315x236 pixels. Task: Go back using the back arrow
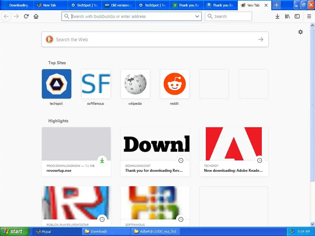[6, 16]
